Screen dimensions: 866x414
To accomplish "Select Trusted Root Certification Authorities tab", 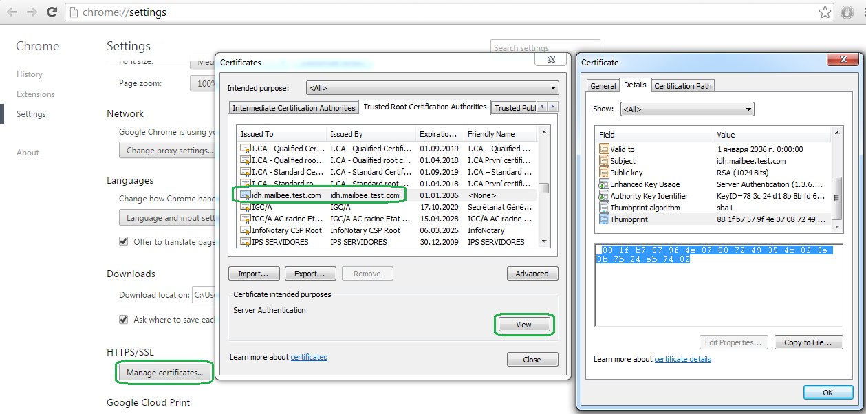I will click(425, 107).
